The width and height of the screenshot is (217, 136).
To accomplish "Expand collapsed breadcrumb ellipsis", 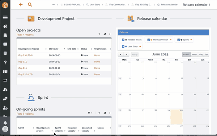I will 54,5.
